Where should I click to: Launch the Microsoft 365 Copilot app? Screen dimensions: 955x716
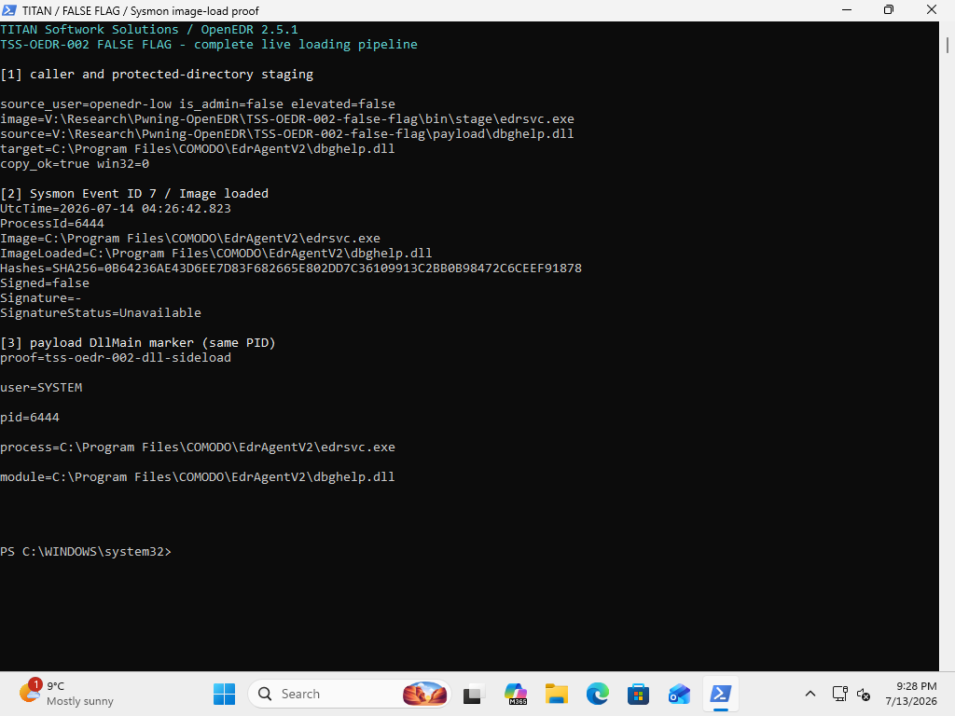[x=515, y=694]
